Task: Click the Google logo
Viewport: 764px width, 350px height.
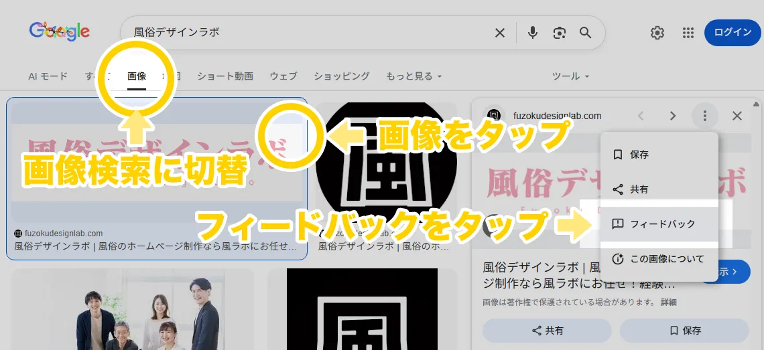Action: coord(60,31)
